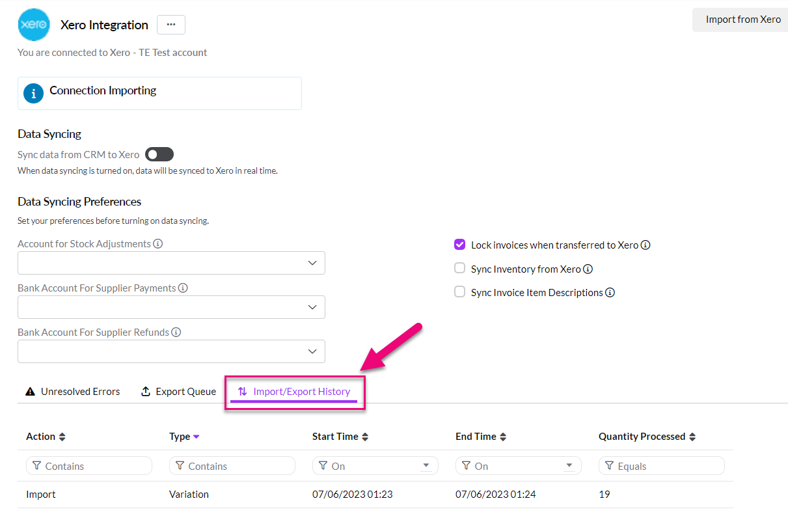Click info icon for Bank Account For Supplier Refunds

click(x=176, y=332)
